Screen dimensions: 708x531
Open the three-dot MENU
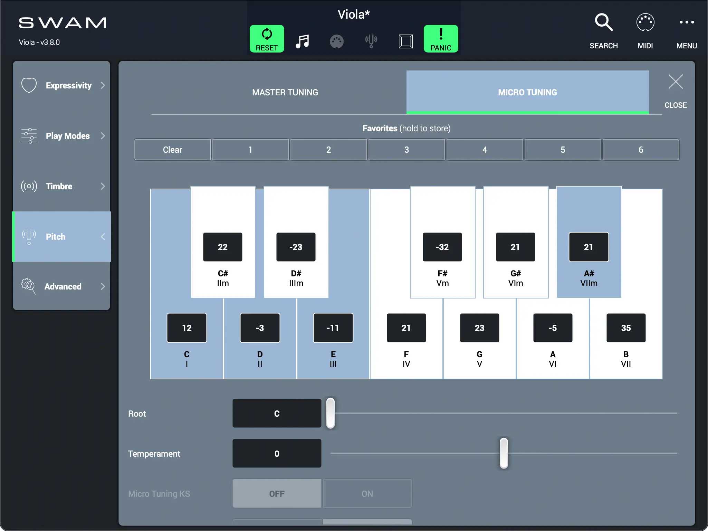(x=686, y=23)
